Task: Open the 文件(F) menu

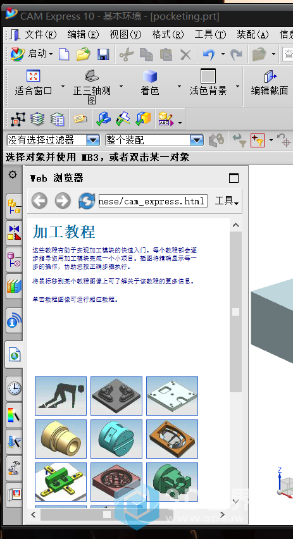Action: [x=41, y=34]
